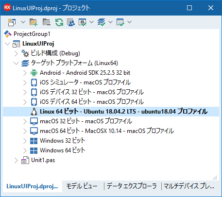Click ターゲット プラットフォーム stack icon
Viewport: 222px width, 197px height.
(x=25, y=63)
